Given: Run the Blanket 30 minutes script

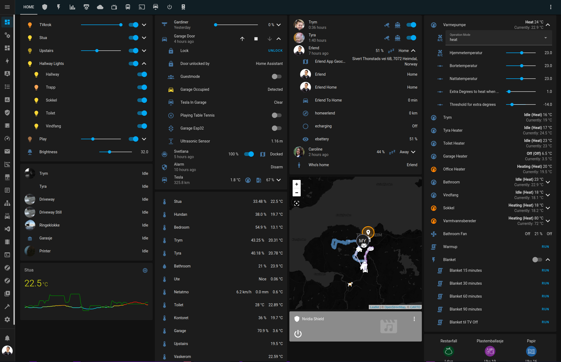Looking at the screenshot, I should coord(545,283).
